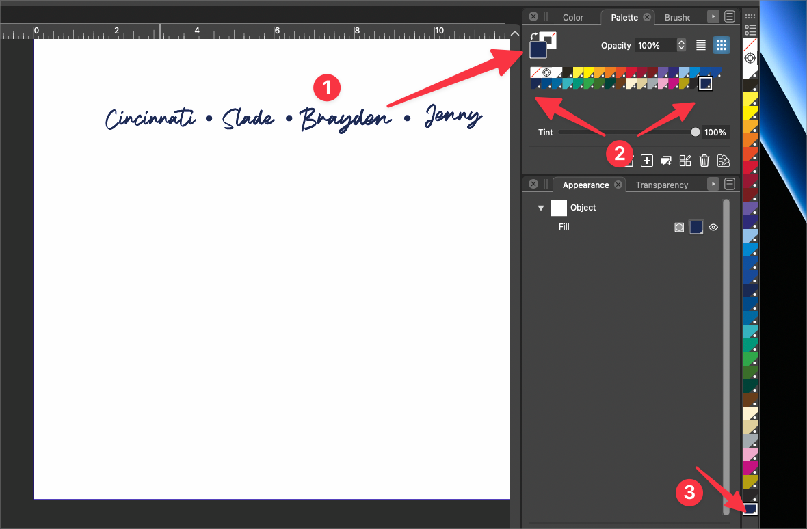Screen dimensions: 807x529
Task: Click the trash icon in Palette panel
Action: [704, 161]
